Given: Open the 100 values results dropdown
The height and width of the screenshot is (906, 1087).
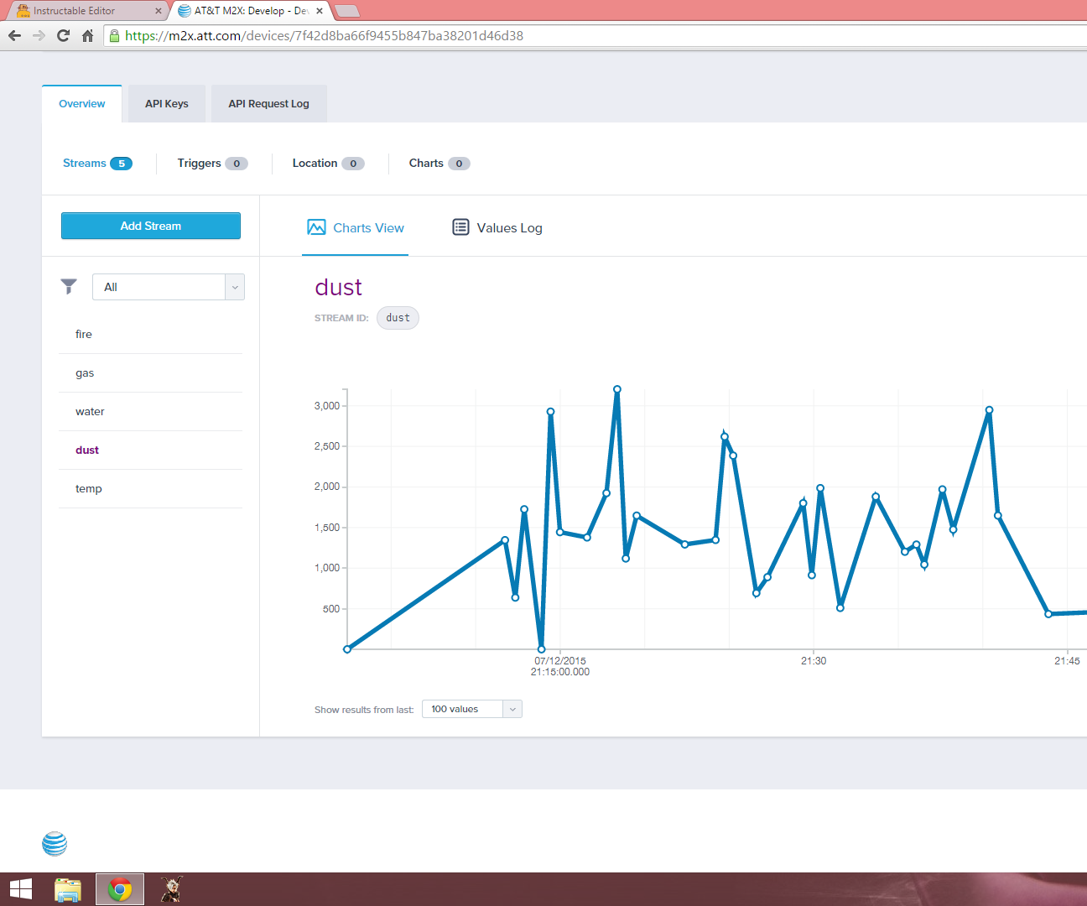Looking at the screenshot, I should click(472, 709).
